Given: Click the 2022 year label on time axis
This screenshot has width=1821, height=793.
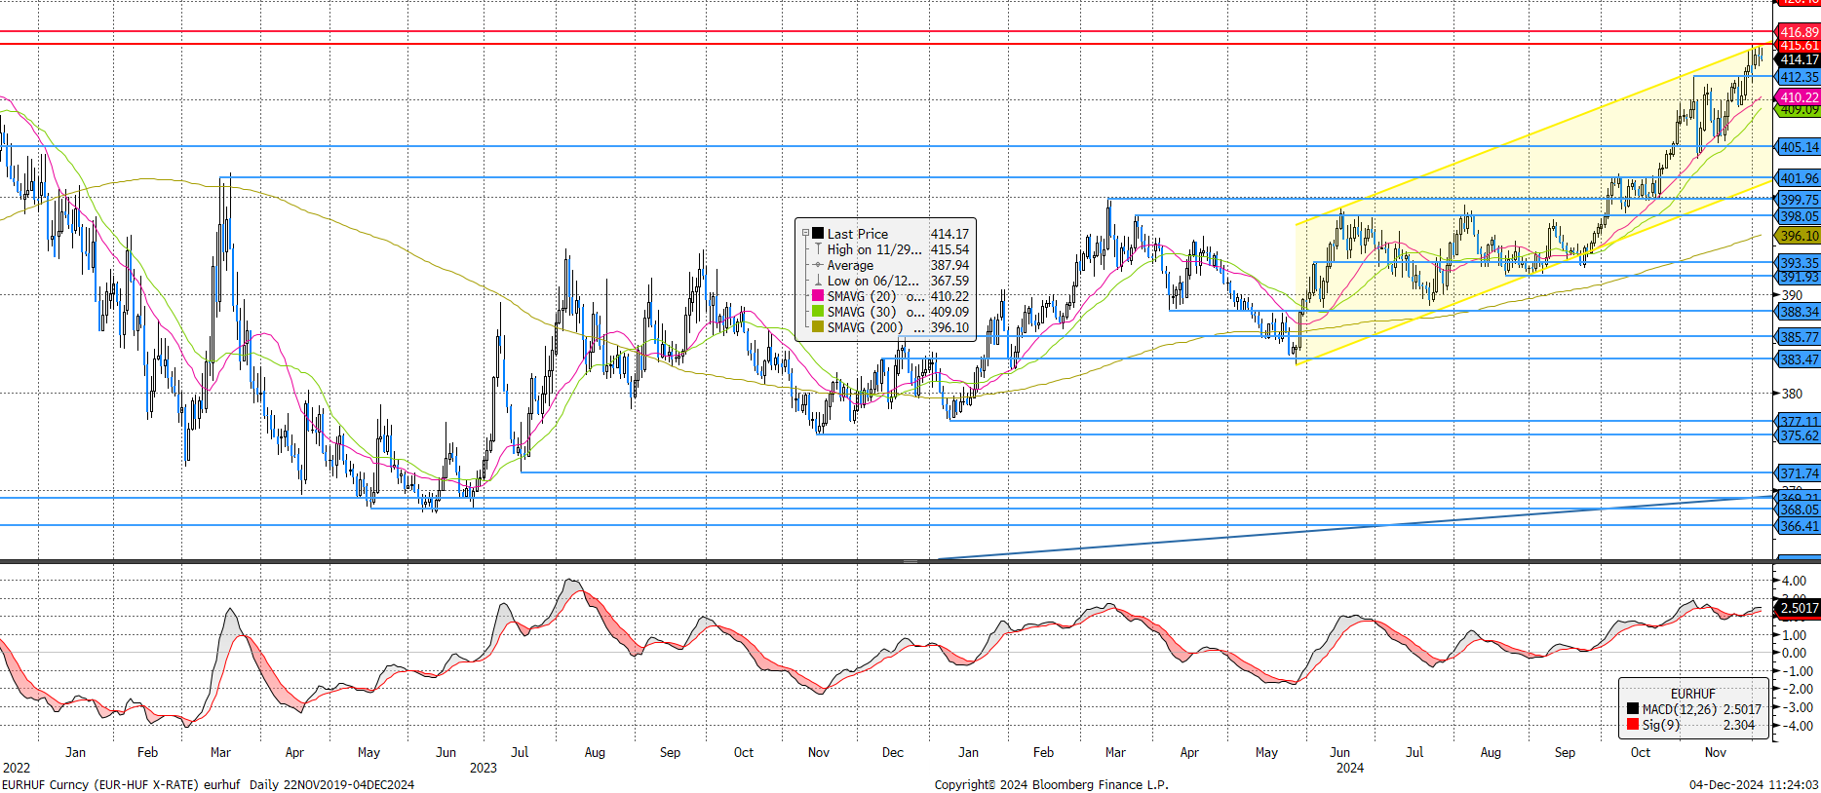Looking at the screenshot, I should pyautogui.click(x=16, y=768).
